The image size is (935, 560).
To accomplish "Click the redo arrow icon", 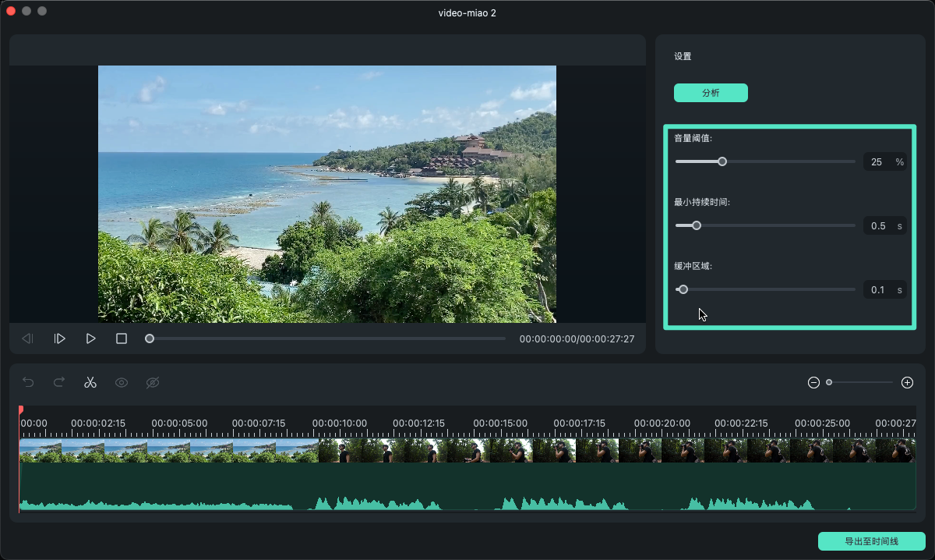I will (x=59, y=382).
